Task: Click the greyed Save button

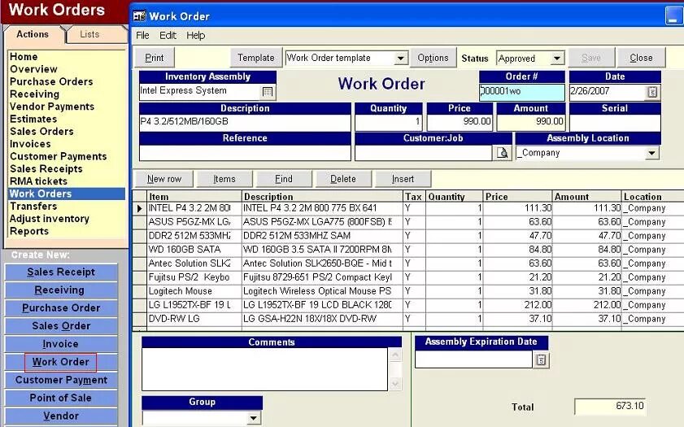Action: [x=591, y=58]
